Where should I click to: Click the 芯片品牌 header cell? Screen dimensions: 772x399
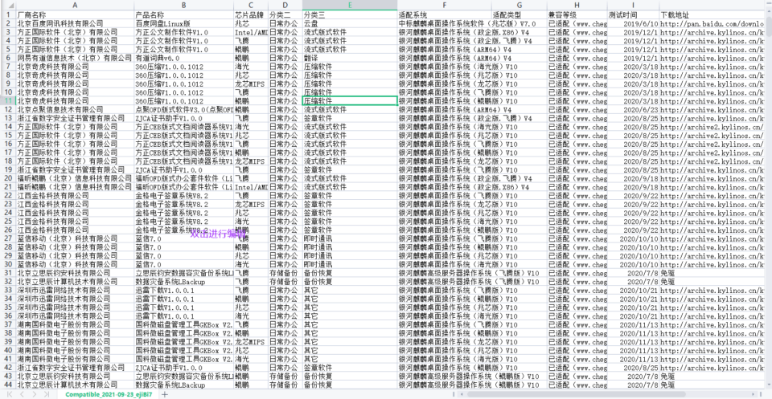(x=251, y=15)
